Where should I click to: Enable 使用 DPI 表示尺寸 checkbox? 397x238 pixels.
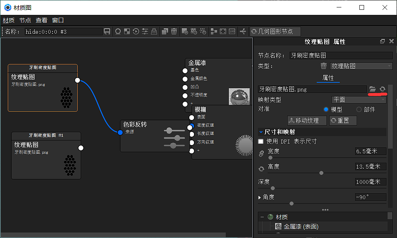(x=261, y=141)
